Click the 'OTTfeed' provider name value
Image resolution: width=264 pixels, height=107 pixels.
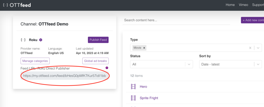pyautogui.click(x=27, y=53)
